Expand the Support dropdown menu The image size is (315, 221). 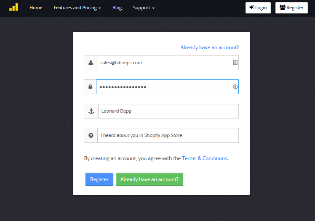(144, 8)
